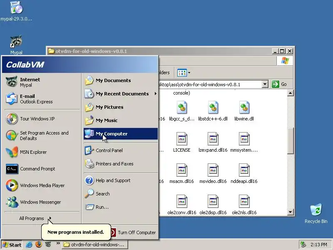Image resolution: width=333 pixels, height=250 pixels.
Task: Click New programs installed balloon tip
Action: pyautogui.click(x=76, y=232)
